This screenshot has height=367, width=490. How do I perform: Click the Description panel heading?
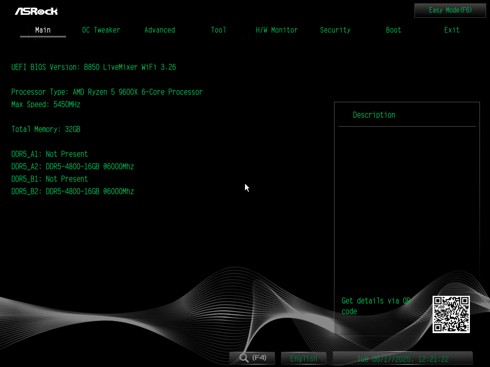click(x=374, y=115)
